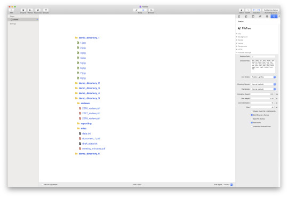Switch to Edit mode pencil icon

click(x=137, y=10)
